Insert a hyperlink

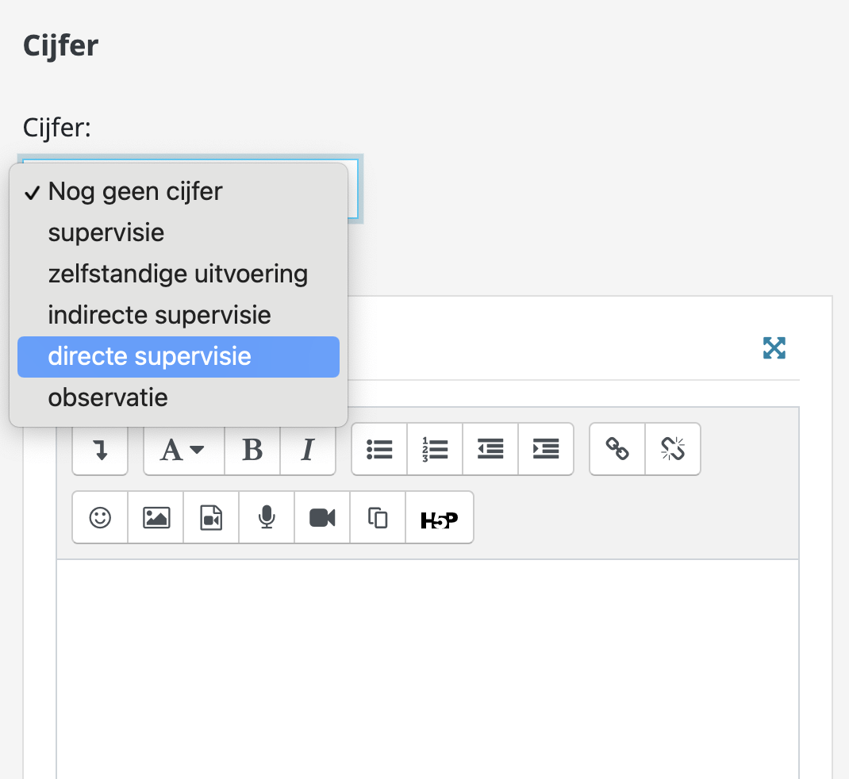tap(617, 449)
